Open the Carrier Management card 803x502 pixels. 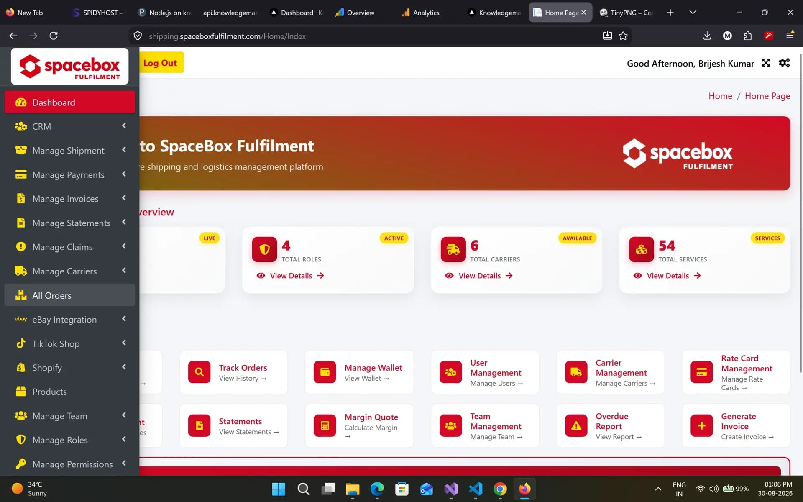pos(610,372)
